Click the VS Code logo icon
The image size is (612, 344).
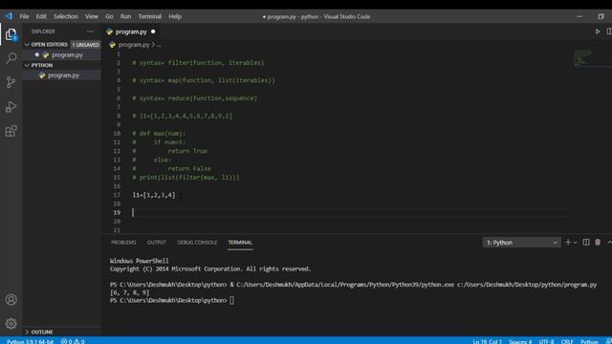pyautogui.click(x=9, y=16)
